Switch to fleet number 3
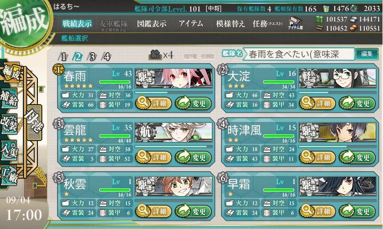This screenshot has height=229, width=383. (x=92, y=57)
